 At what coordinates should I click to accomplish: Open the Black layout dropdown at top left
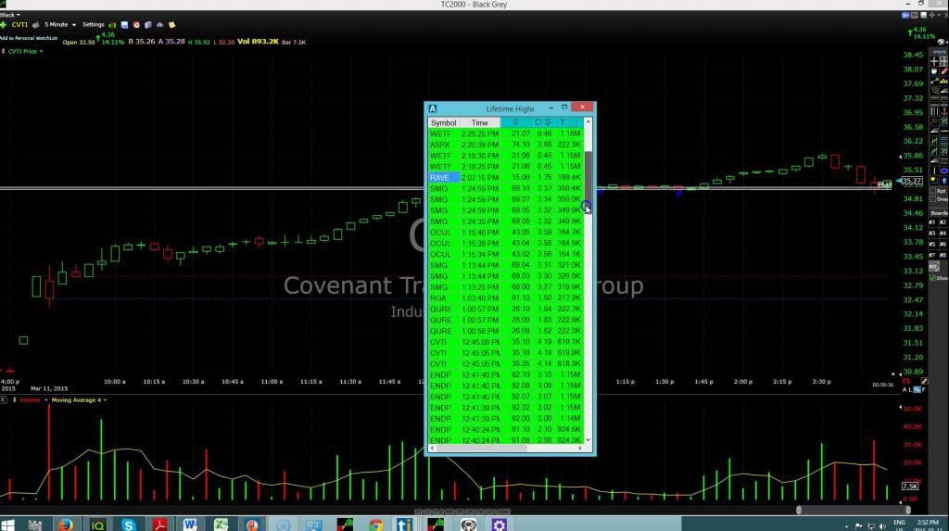coord(9,15)
